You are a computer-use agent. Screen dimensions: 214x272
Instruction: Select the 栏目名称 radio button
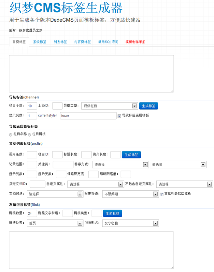point(10,135)
